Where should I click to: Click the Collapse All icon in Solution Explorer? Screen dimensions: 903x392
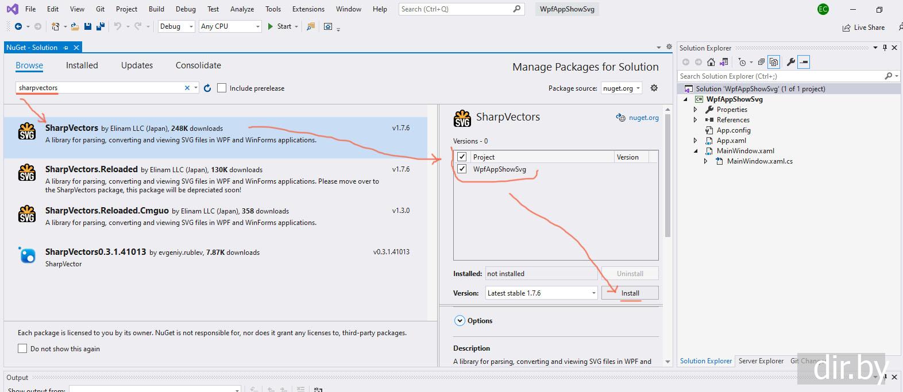[x=761, y=62]
